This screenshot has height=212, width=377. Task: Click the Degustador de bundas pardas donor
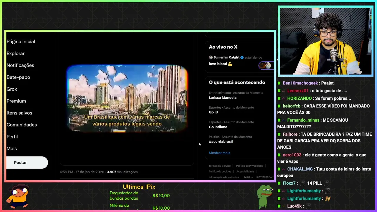124,196
